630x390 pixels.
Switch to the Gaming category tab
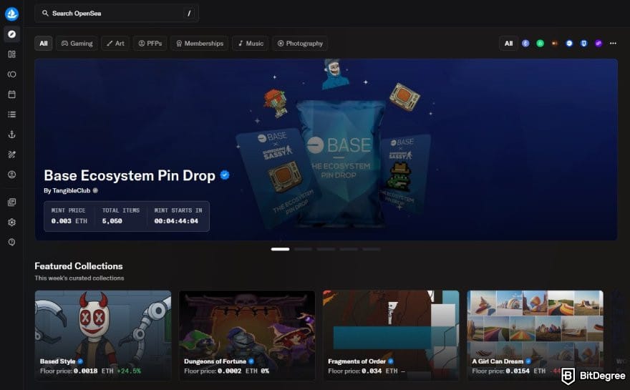coord(77,44)
